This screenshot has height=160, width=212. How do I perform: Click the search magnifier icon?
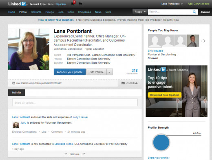[x=194, y=12]
